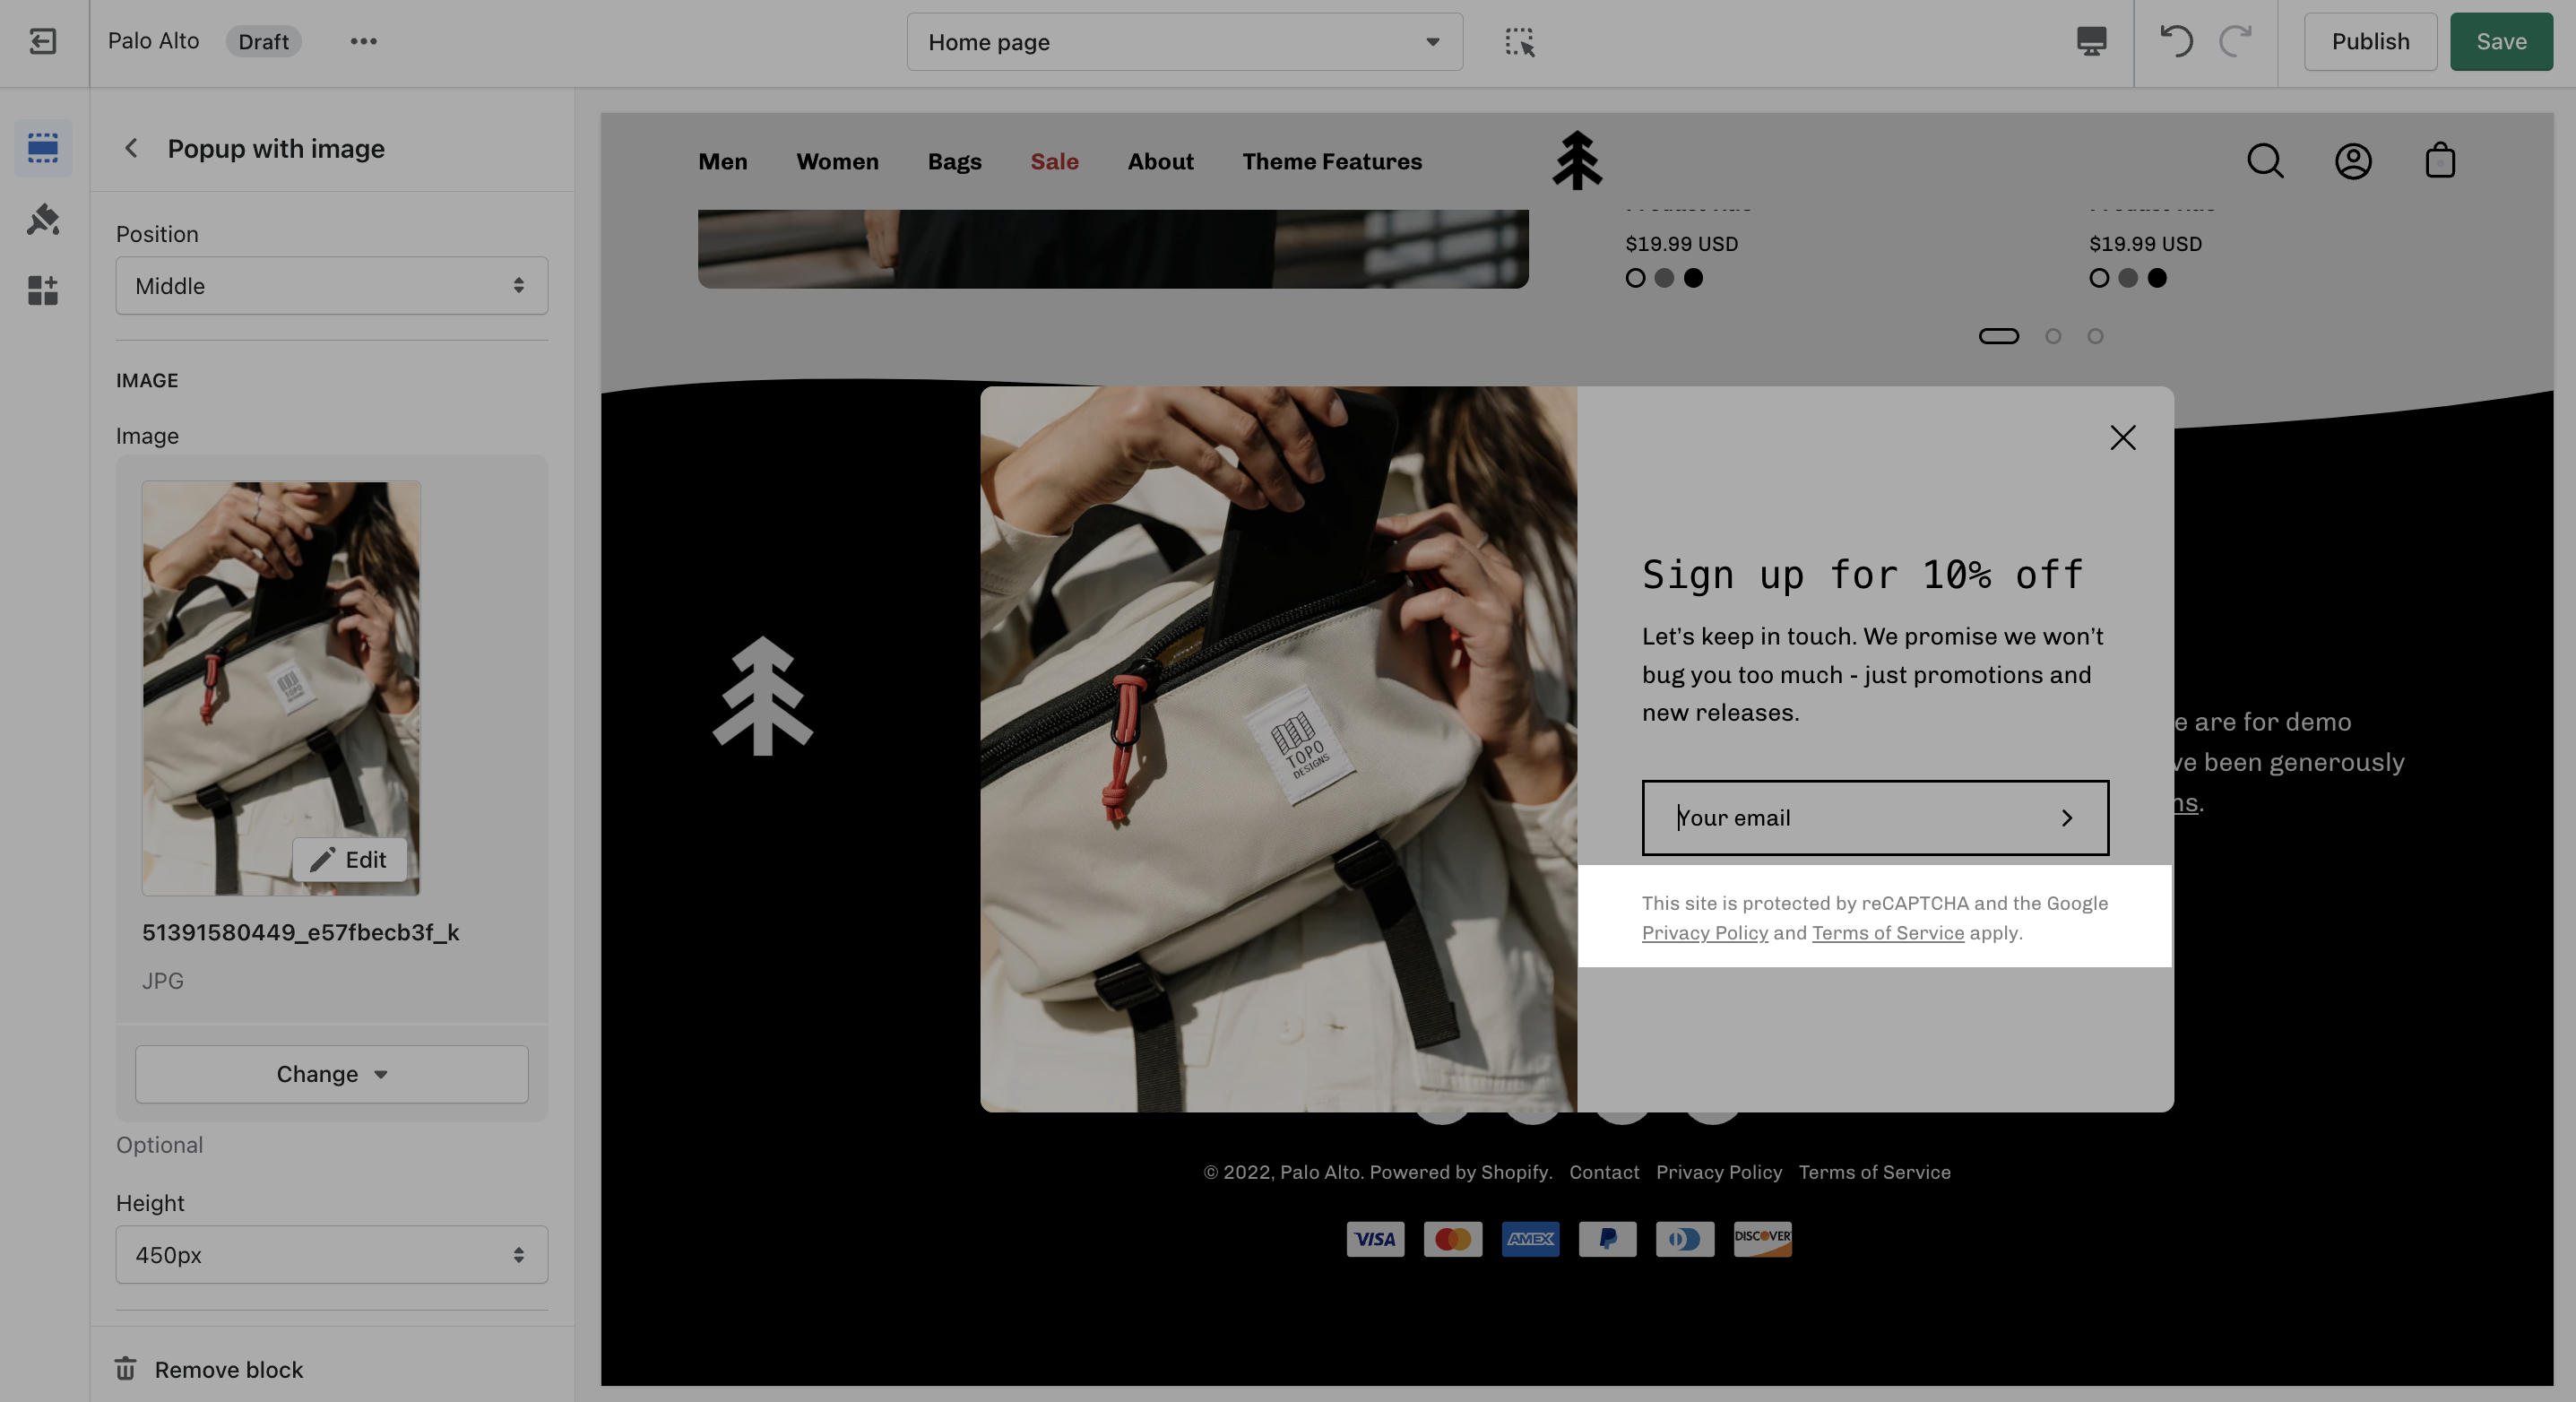Open the Add apps blocks icon

pos(42,290)
